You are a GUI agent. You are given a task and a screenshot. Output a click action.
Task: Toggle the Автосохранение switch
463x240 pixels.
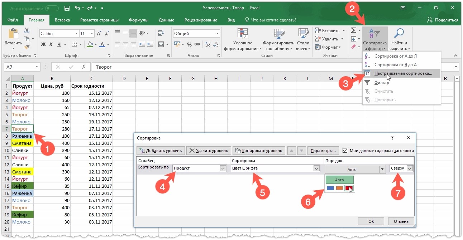click(52, 8)
